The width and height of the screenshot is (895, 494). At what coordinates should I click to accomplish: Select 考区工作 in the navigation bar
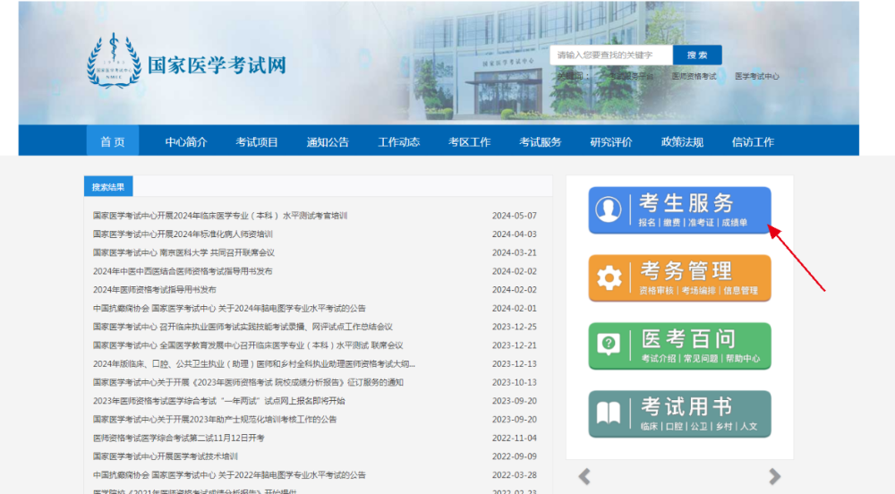point(469,141)
